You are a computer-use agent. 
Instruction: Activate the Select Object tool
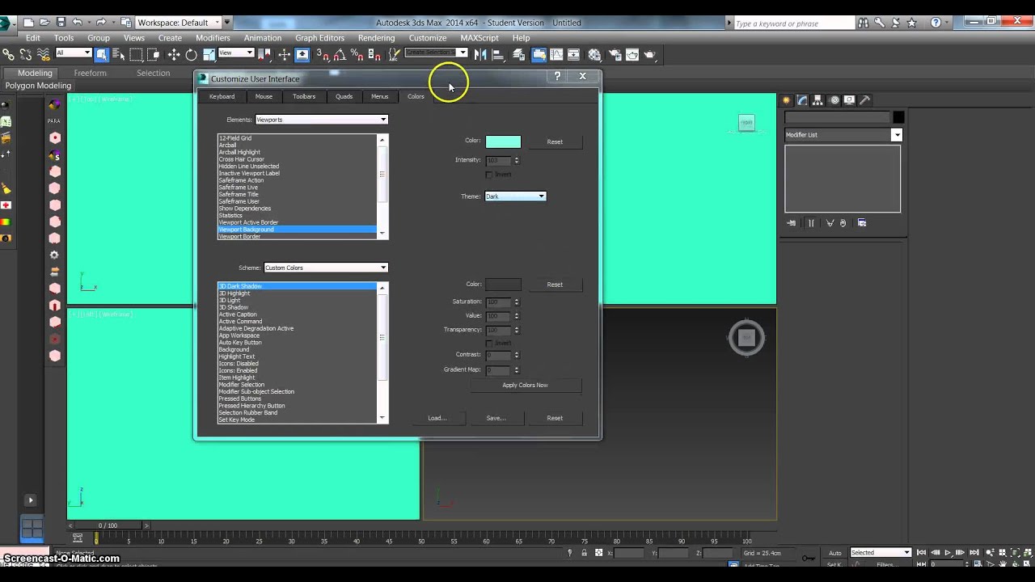102,54
